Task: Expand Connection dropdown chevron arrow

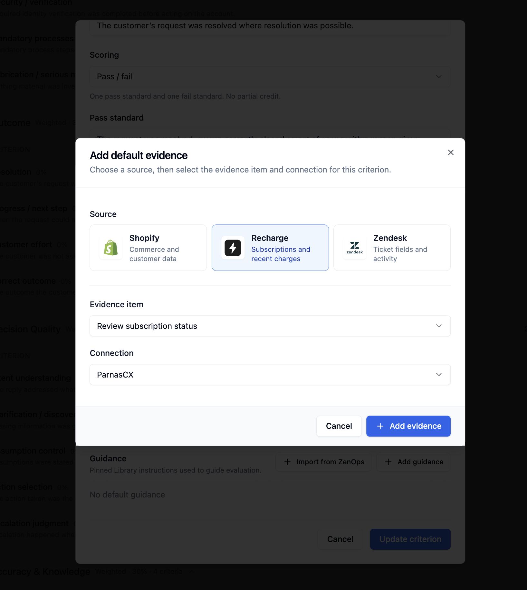Action: pyautogui.click(x=439, y=375)
